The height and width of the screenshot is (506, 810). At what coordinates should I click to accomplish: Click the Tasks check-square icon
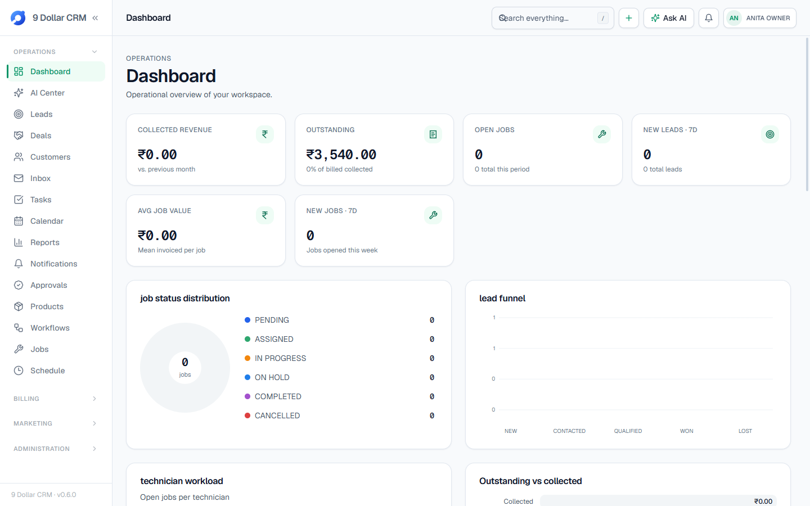pos(19,200)
